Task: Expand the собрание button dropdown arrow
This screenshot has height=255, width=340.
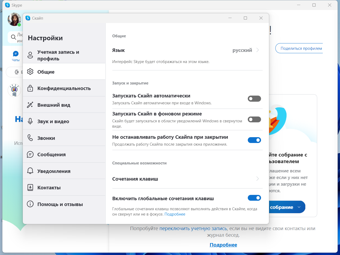Action: coord(299,207)
